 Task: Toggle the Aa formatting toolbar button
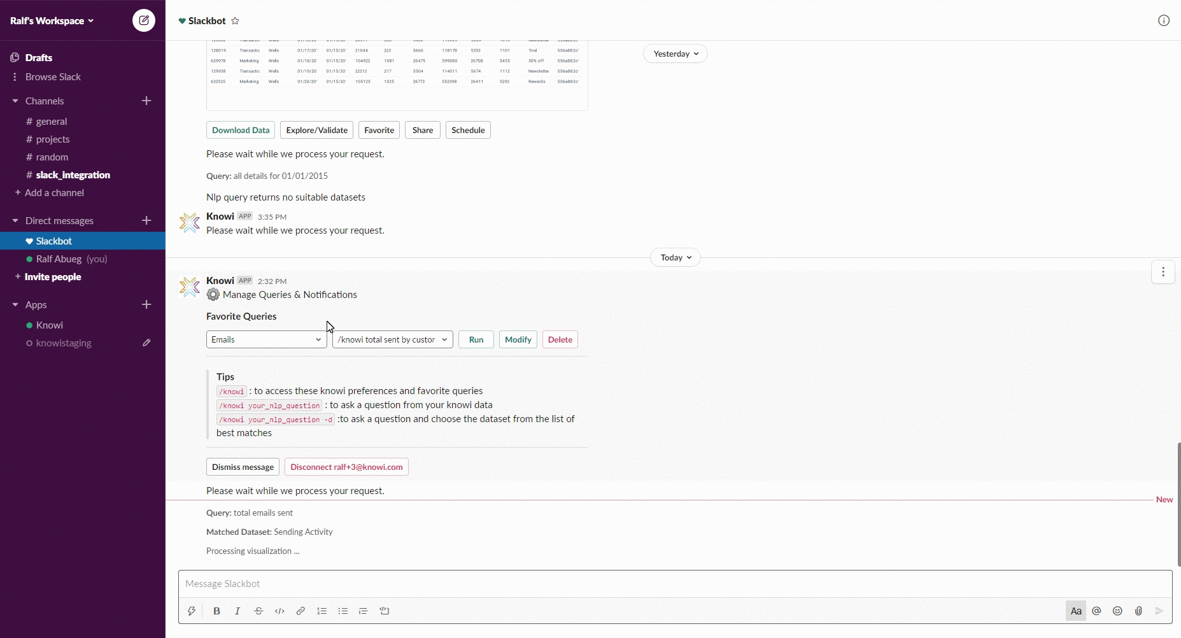[1076, 611]
